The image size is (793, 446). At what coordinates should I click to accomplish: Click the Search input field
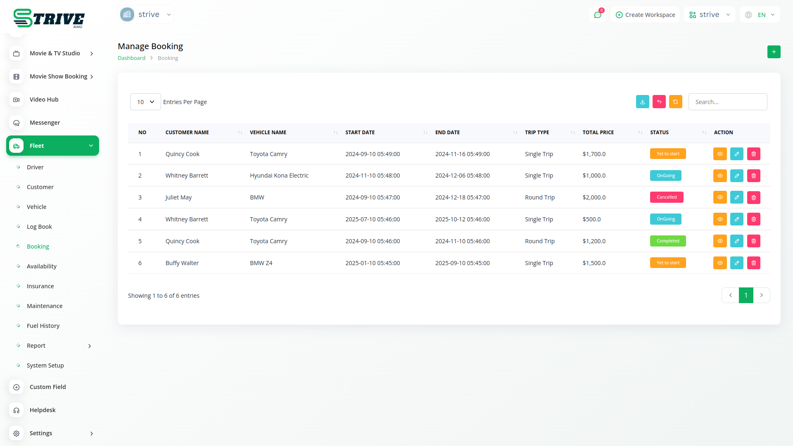[727, 102]
